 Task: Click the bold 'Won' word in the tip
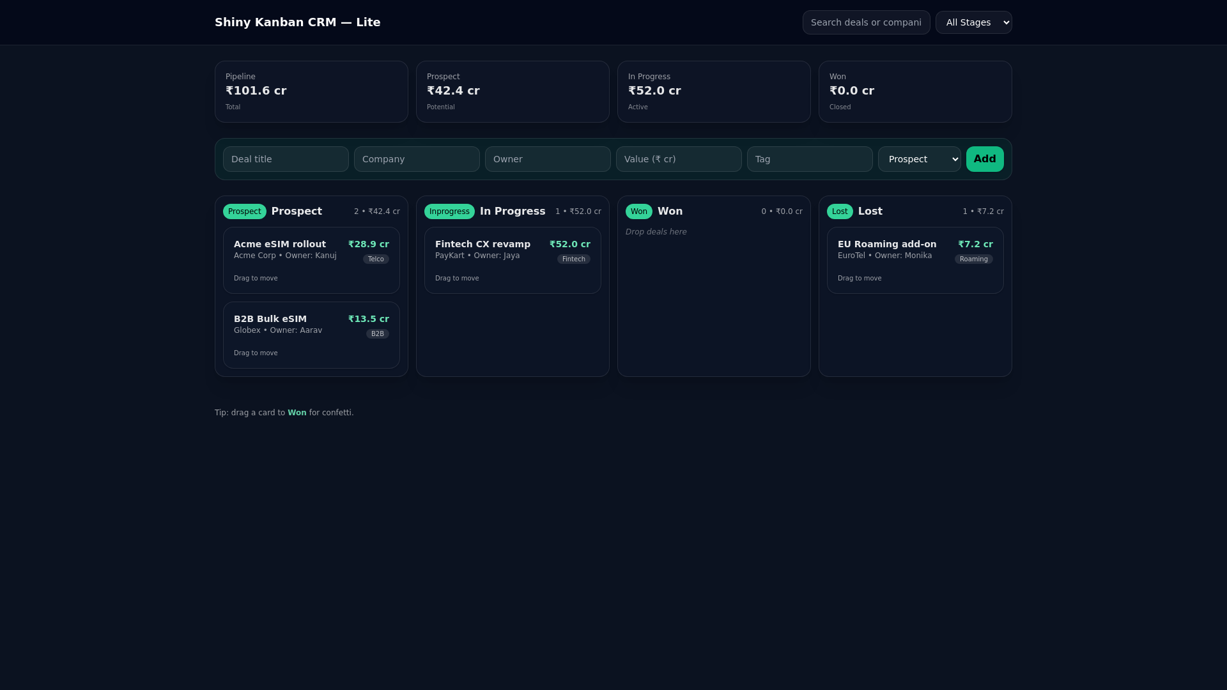[297, 413]
